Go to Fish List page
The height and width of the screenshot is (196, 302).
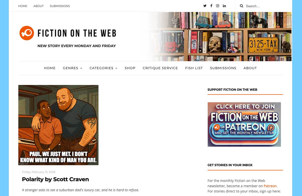[194, 68]
